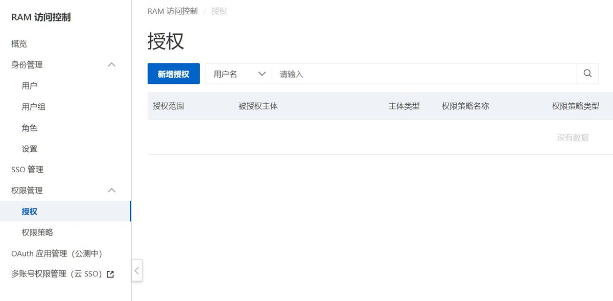Click the 新增授权 button
Viewport: 613px width, 301px height.
[x=173, y=74]
